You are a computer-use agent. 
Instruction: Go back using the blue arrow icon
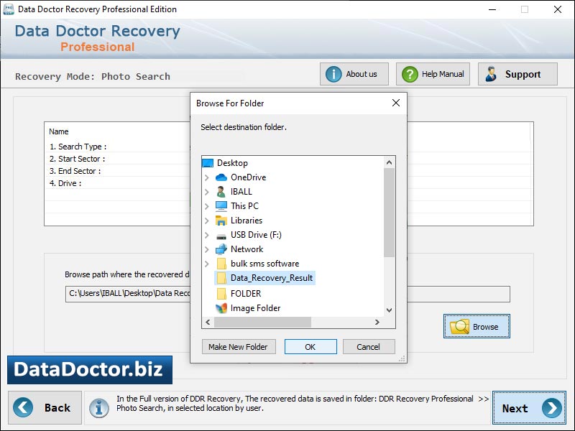pos(23,407)
